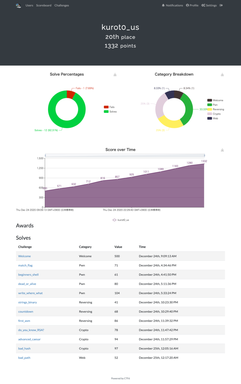Viewport: 241px width, 384px height.
Task: Click value 500 in Welcome row
Action: coord(117,256)
